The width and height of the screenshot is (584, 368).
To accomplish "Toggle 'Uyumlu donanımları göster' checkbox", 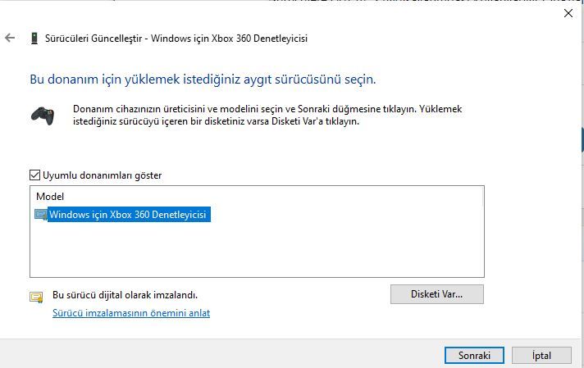I will [34, 175].
